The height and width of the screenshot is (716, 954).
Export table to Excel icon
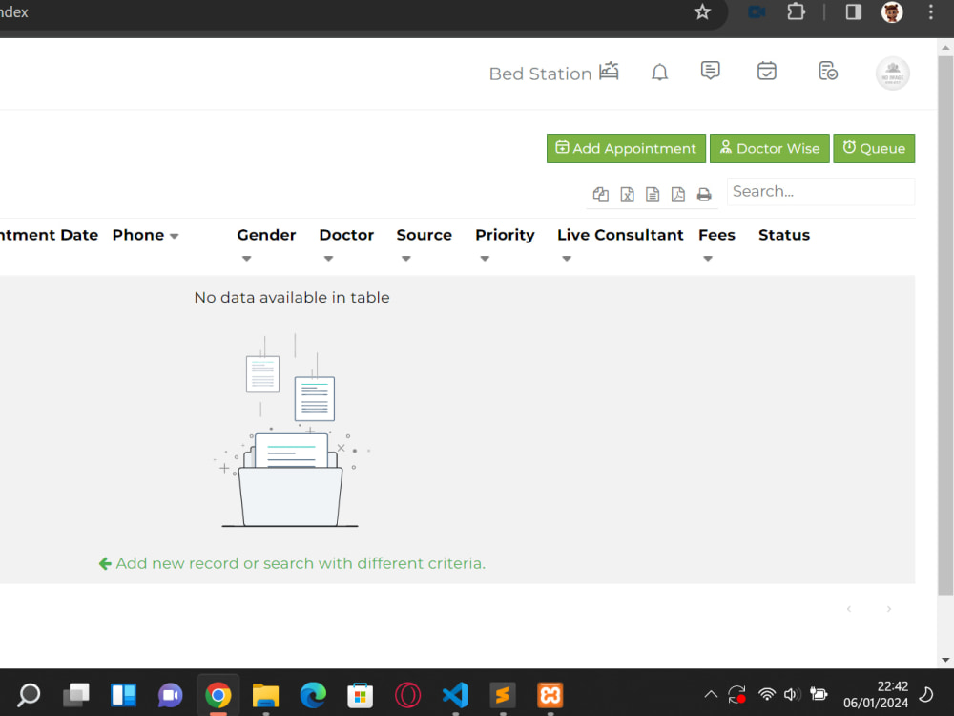tap(627, 194)
